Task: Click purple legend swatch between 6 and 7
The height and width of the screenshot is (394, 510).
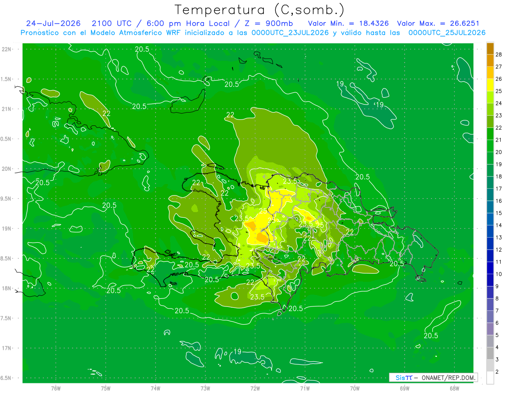Action: pos(490,317)
